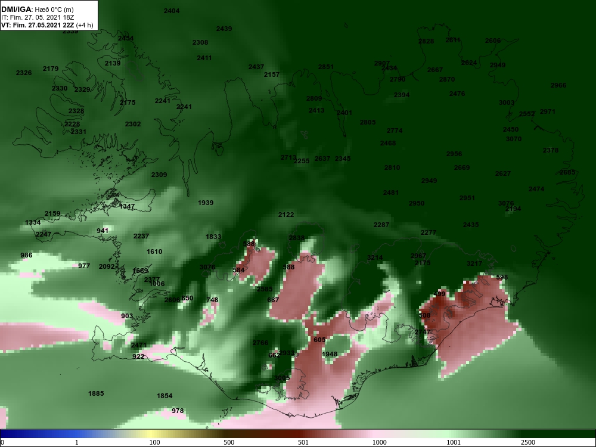Select the map value "2810"
This screenshot has width=596, height=447.
392,167
